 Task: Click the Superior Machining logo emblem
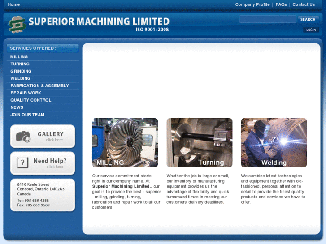[x=17, y=24]
